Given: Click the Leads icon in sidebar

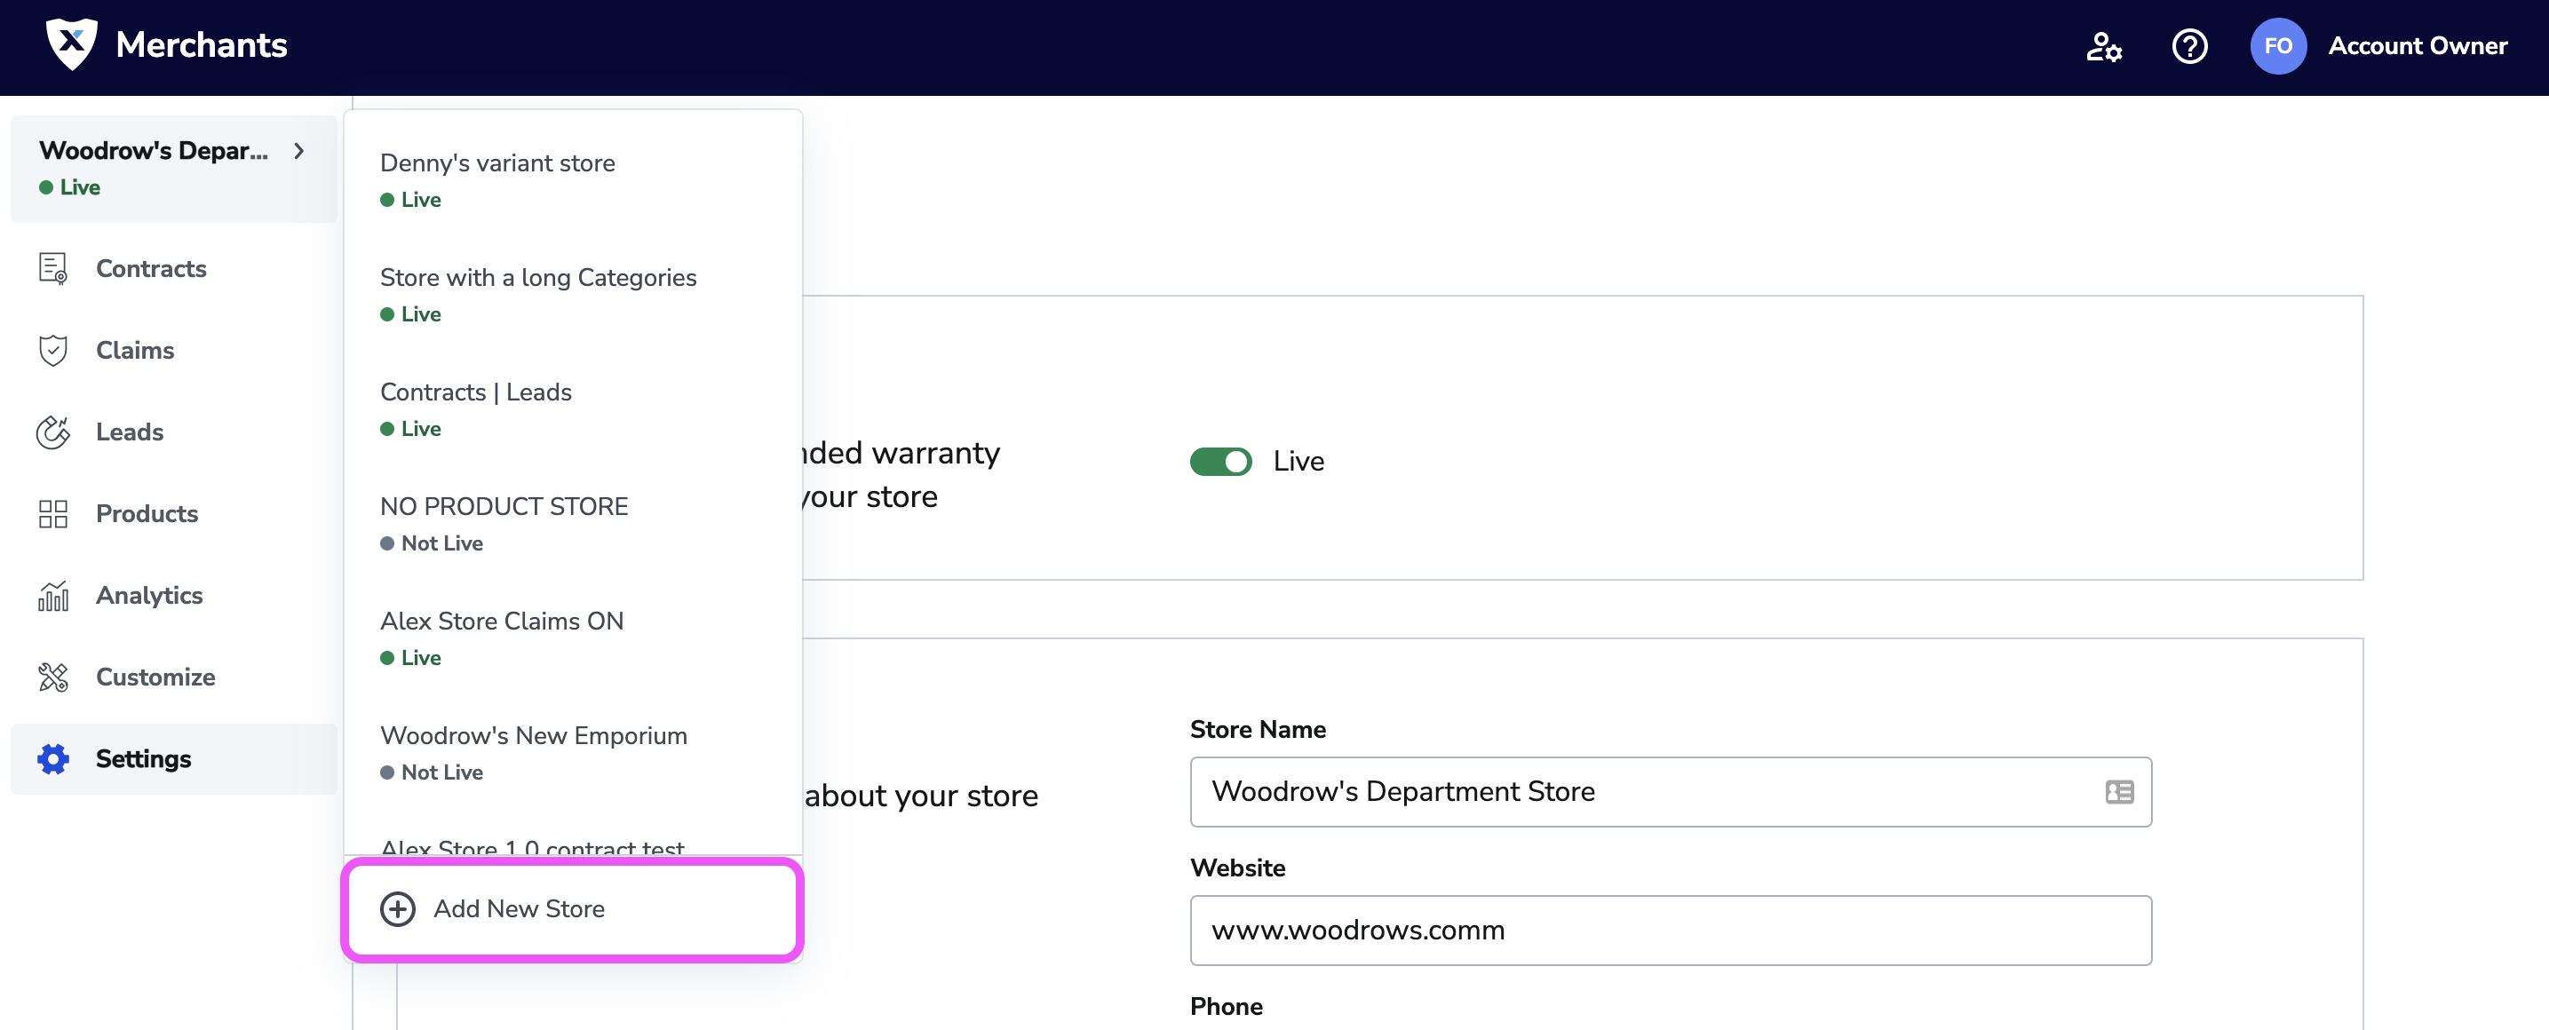Looking at the screenshot, I should pyautogui.click(x=52, y=431).
